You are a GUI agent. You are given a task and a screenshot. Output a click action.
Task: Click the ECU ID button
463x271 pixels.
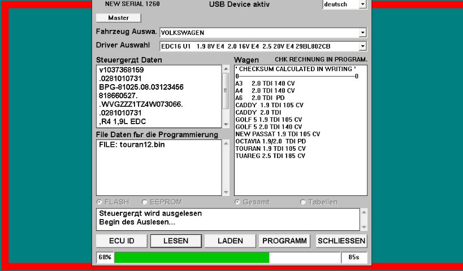coord(122,241)
